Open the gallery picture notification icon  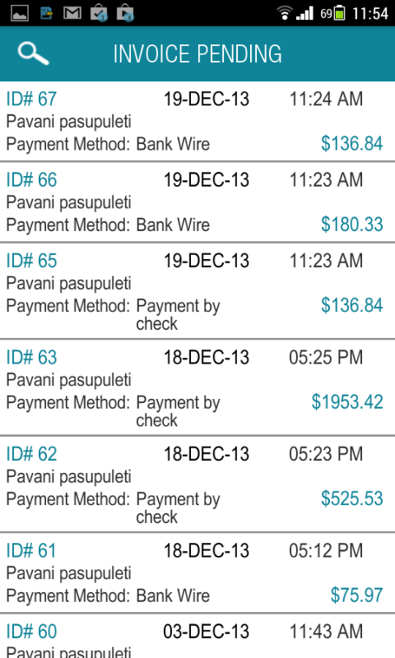pos(19,13)
